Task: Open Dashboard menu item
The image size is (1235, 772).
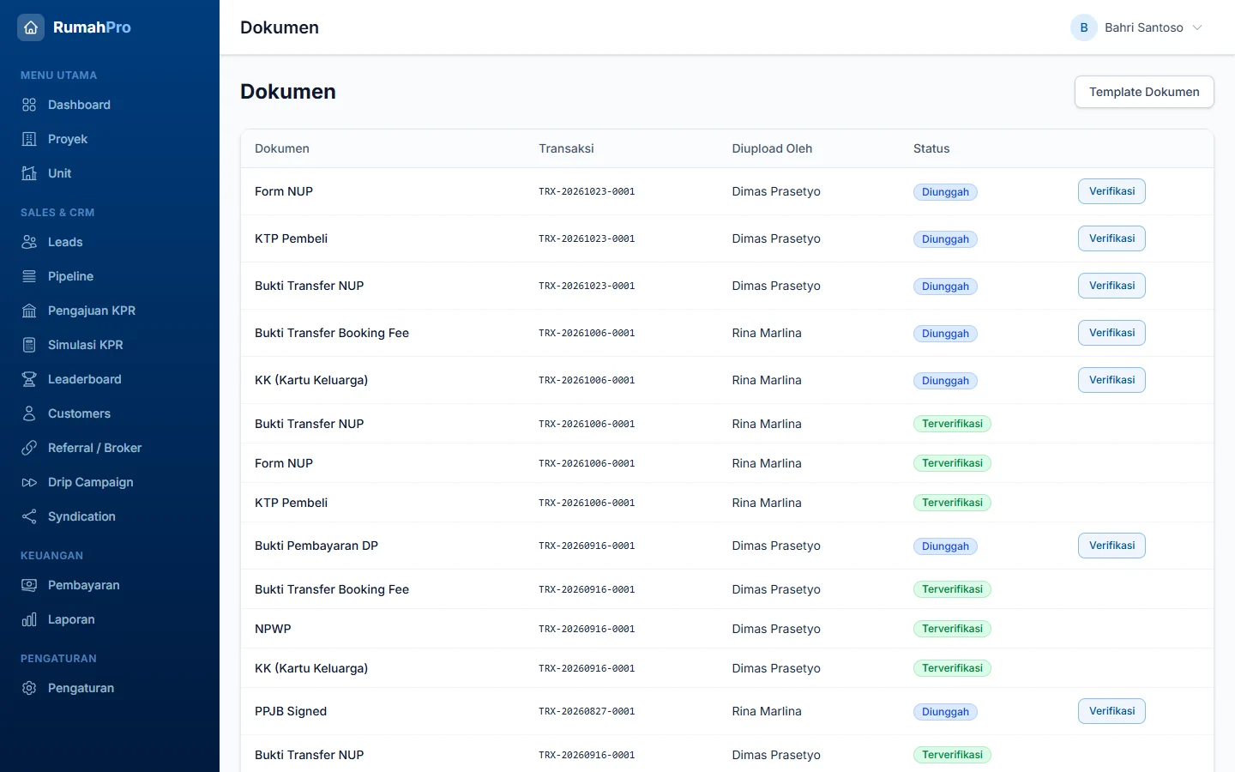Action: [x=110, y=105]
